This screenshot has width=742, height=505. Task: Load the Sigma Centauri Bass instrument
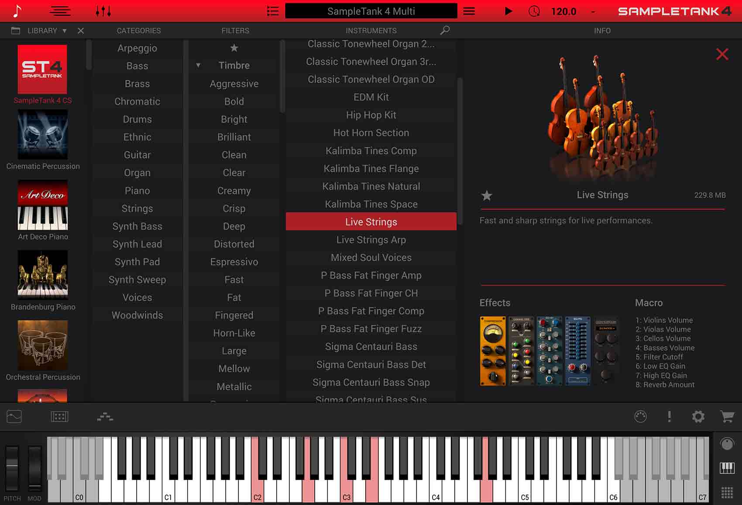[x=371, y=347]
